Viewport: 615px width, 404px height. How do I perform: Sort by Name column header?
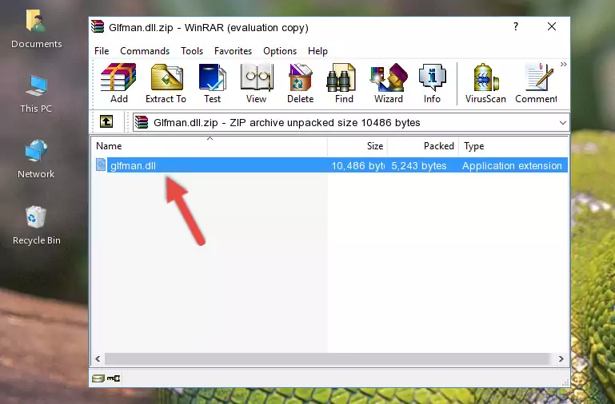pos(210,146)
